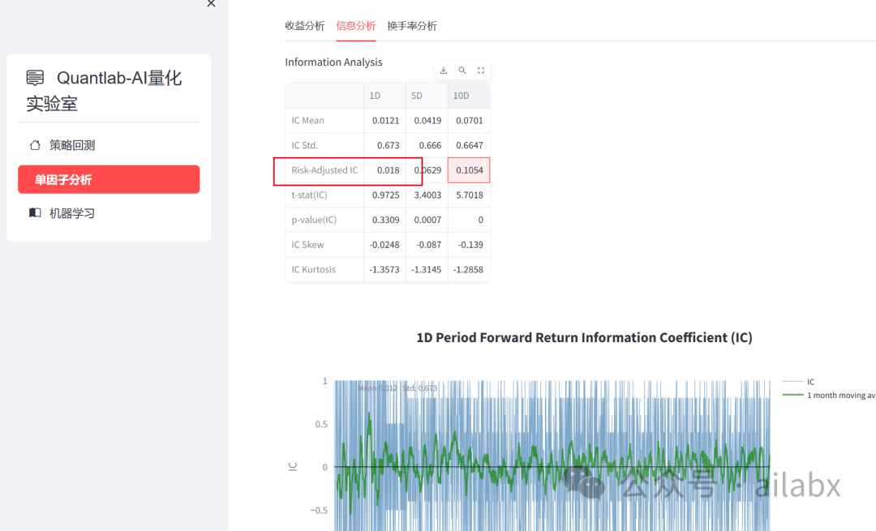Close the sidebar with the X icon
The image size is (876, 531).
click(211, 4)
